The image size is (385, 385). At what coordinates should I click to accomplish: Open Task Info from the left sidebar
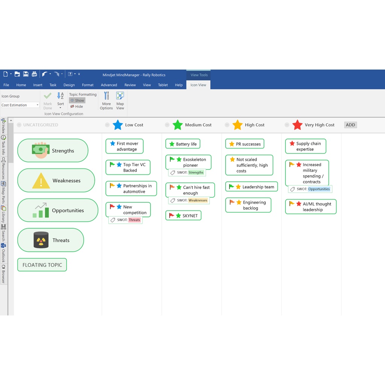(4, 142)
